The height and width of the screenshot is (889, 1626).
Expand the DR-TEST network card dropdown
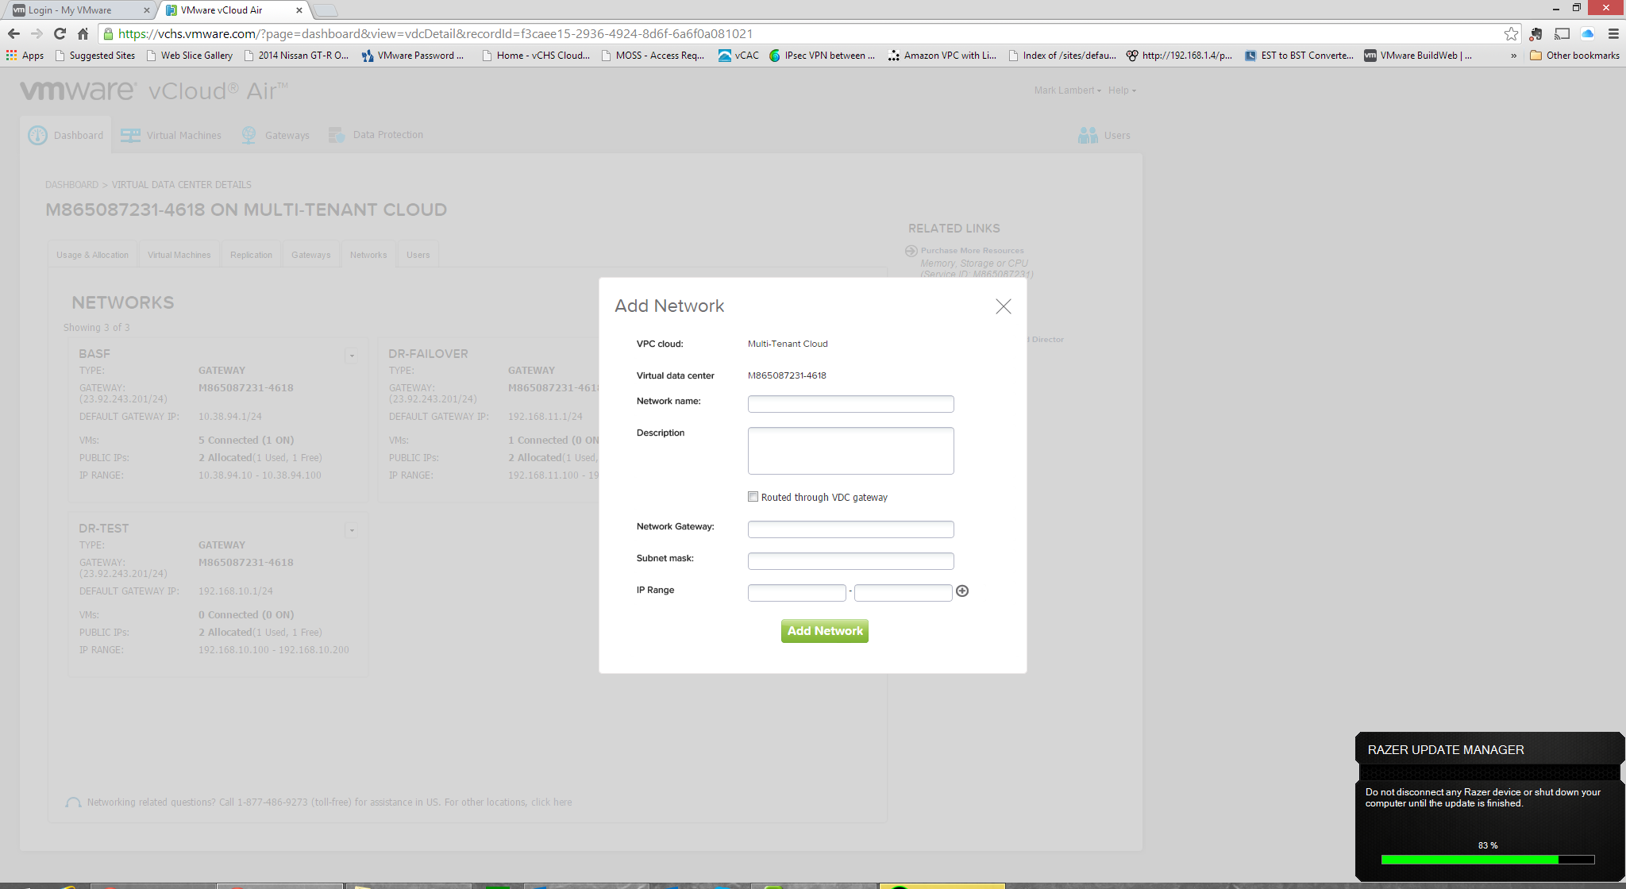(352, 530)
